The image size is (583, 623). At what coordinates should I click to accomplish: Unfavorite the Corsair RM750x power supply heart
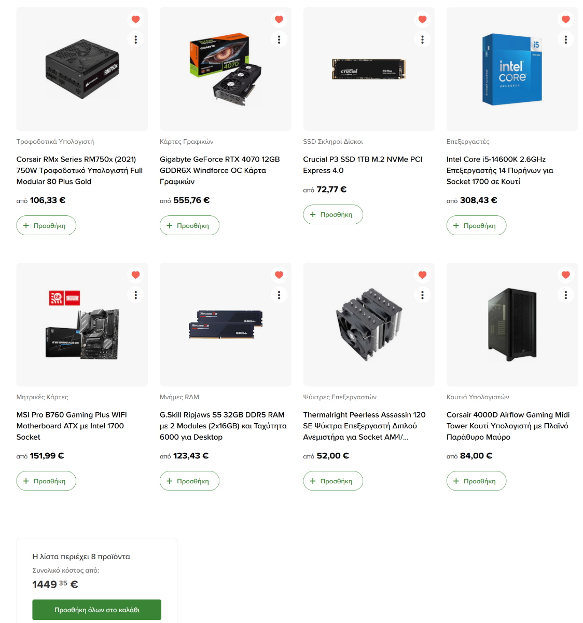click(135, 19)
